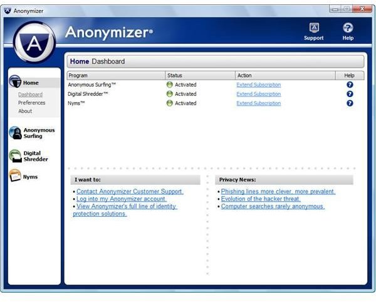Select the 'Digital Shredder™' program name

tap(88, 94)
